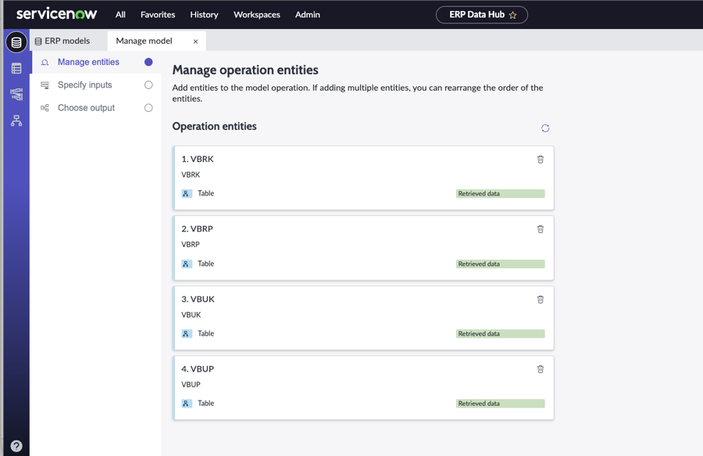Click the VBUP Table type icon
Image resolution: width=703 pixels, height=456 pixels.
click(187, 404)
